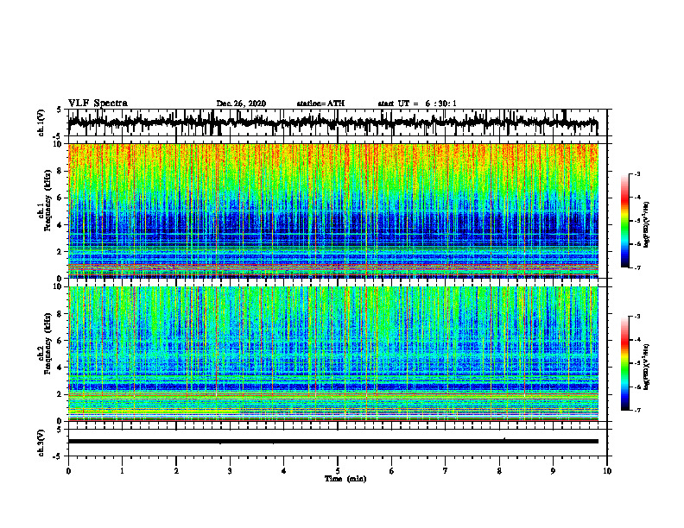Click the "ch.1(V)" vertical axis label
The image size is (684, 528).
(41, 123)
